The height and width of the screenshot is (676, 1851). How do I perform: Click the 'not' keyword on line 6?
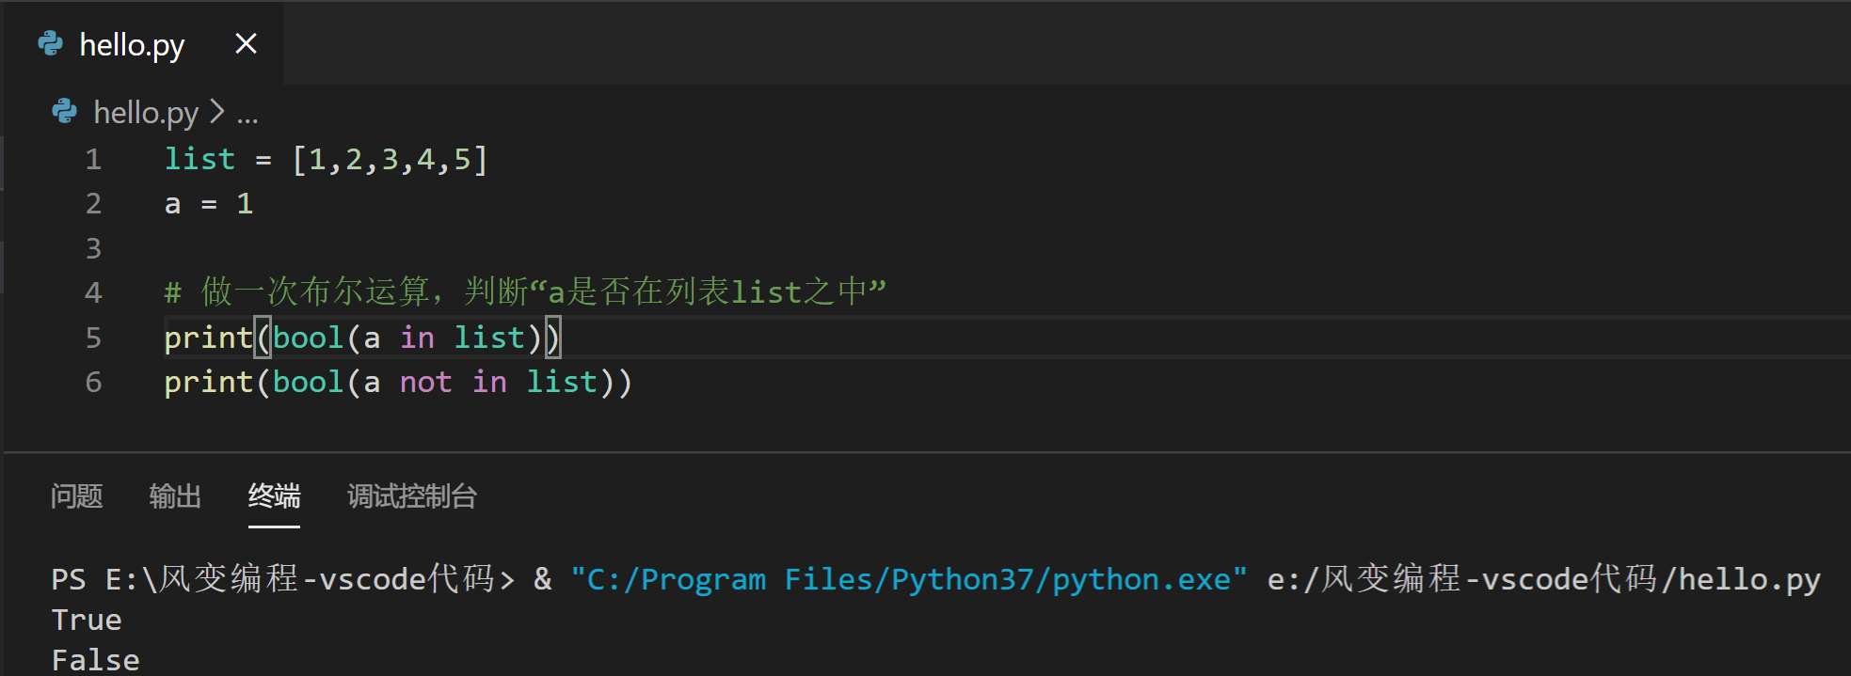pyautogui.click(x=425, y=382)
